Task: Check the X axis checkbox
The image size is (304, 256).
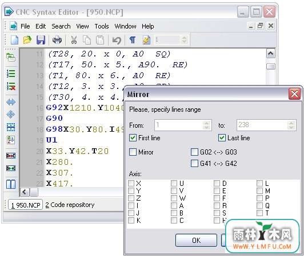Action: [x=131, y=183]
